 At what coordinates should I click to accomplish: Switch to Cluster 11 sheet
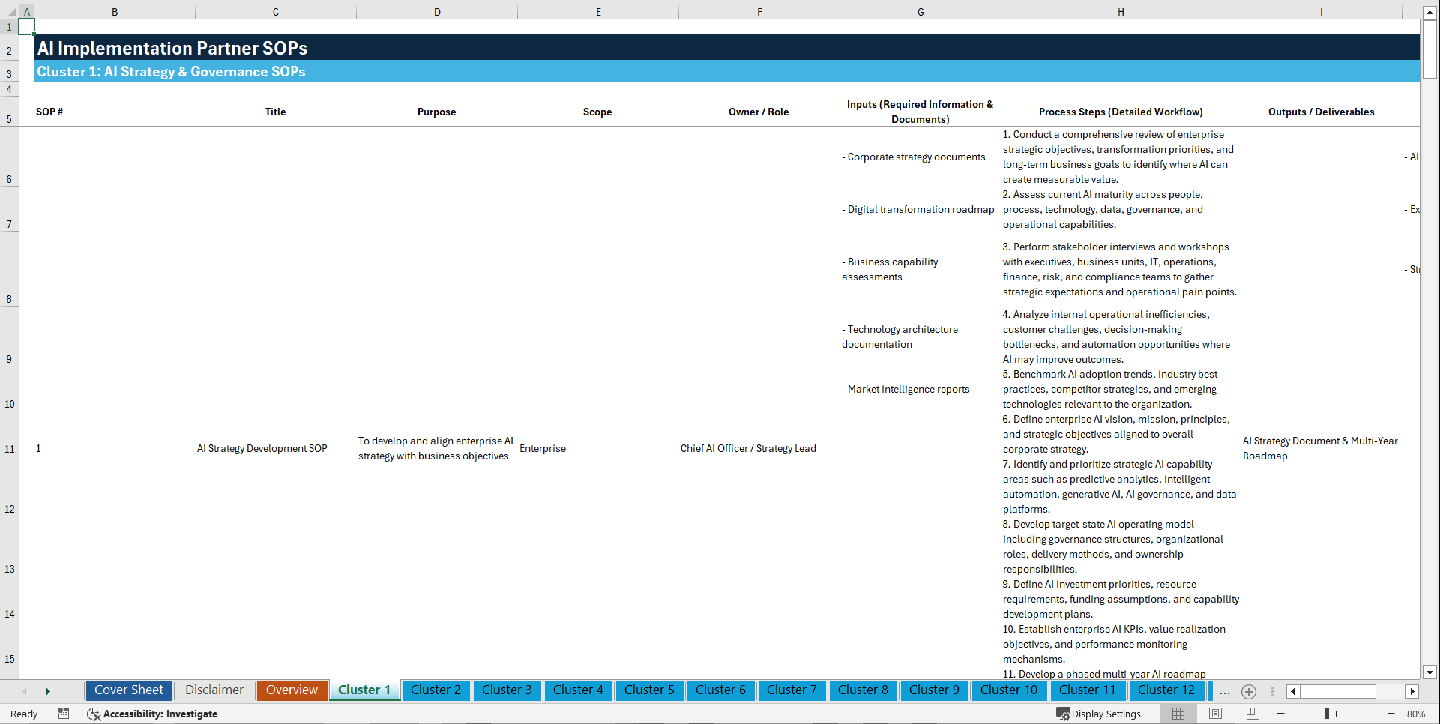point(1087,690)
